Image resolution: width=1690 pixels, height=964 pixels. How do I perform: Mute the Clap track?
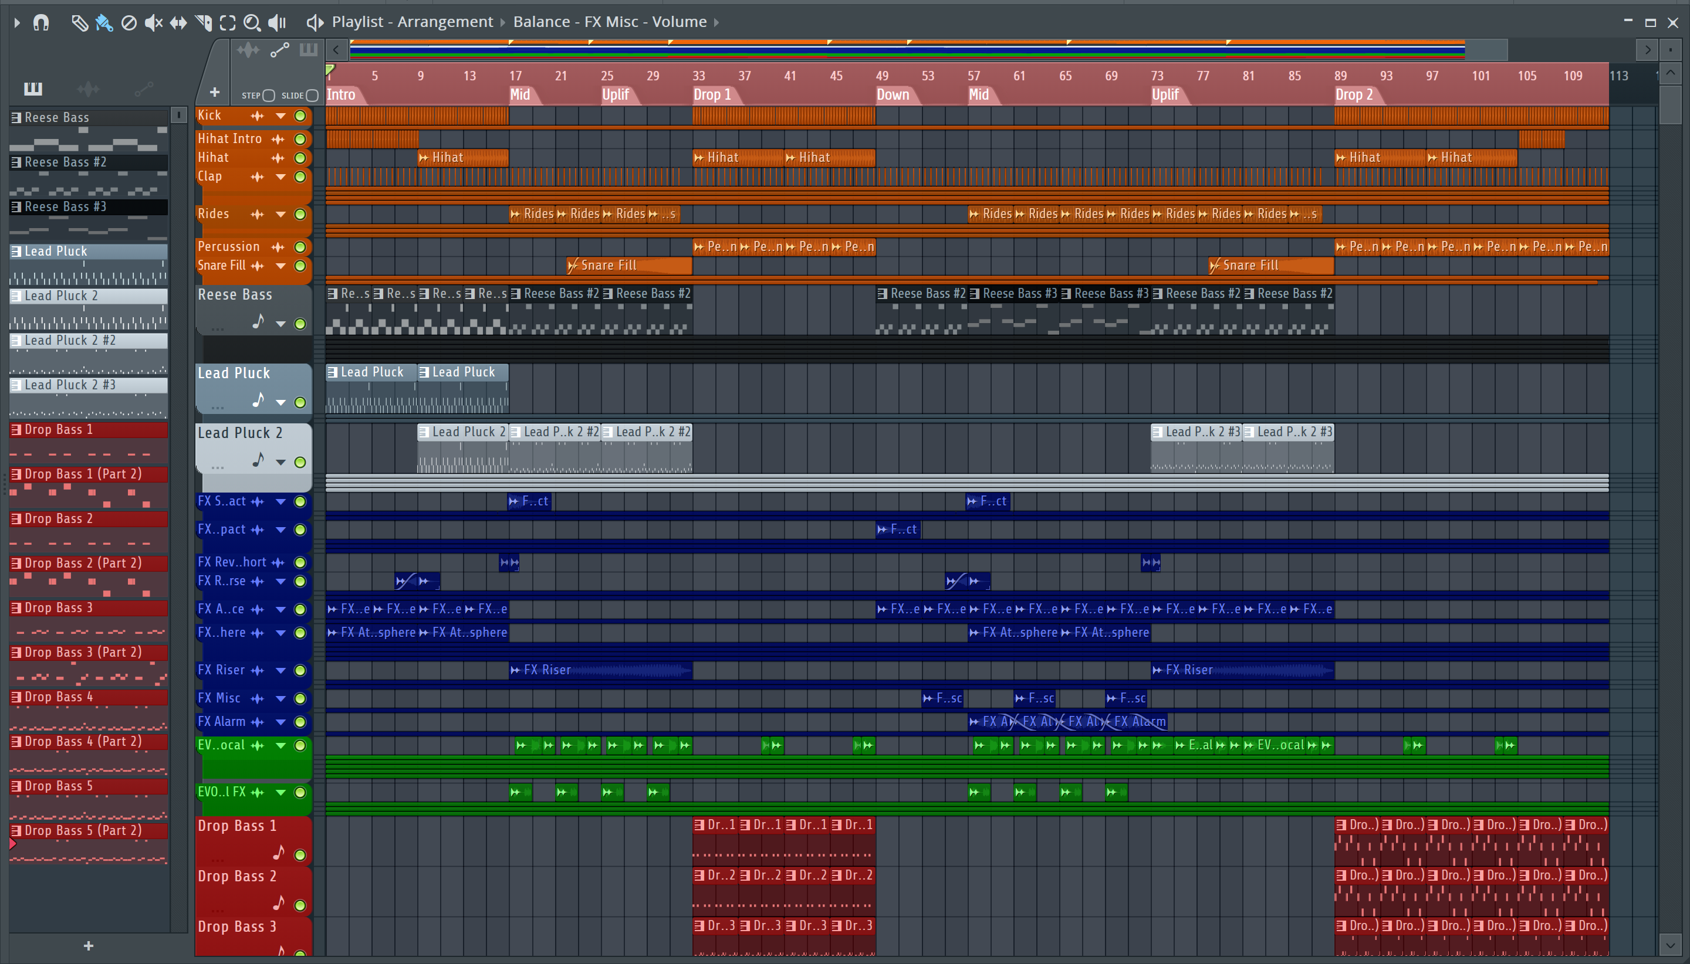tap(300, 176)
